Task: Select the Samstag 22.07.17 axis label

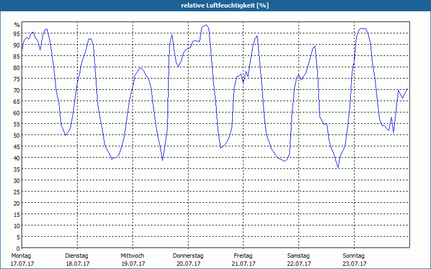Action: [299, 260]
